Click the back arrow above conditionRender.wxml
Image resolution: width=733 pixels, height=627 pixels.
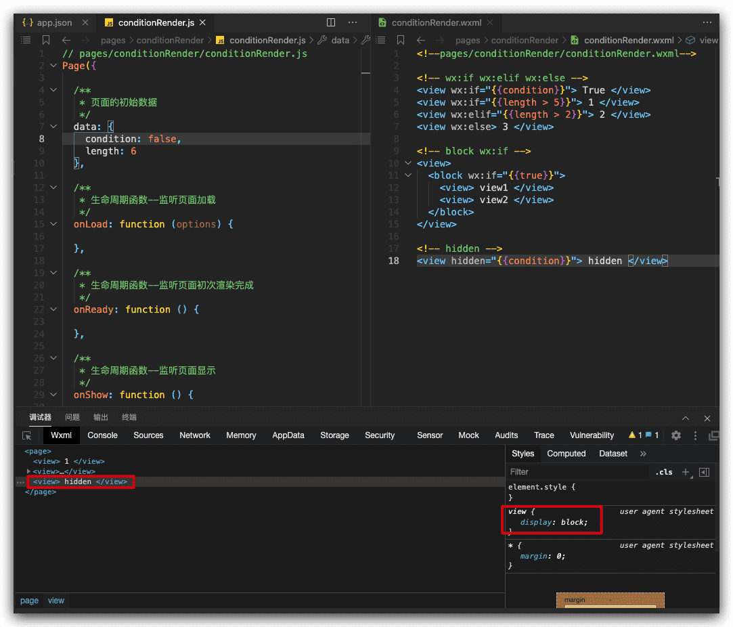(420, 40)
